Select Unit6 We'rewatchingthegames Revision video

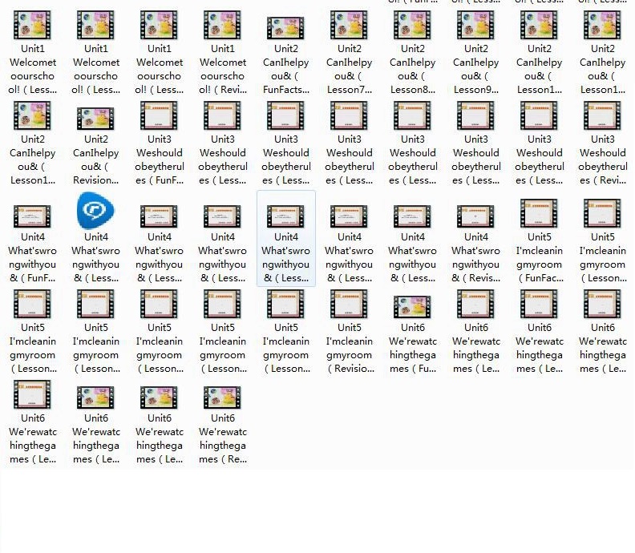tap(223, 397)
